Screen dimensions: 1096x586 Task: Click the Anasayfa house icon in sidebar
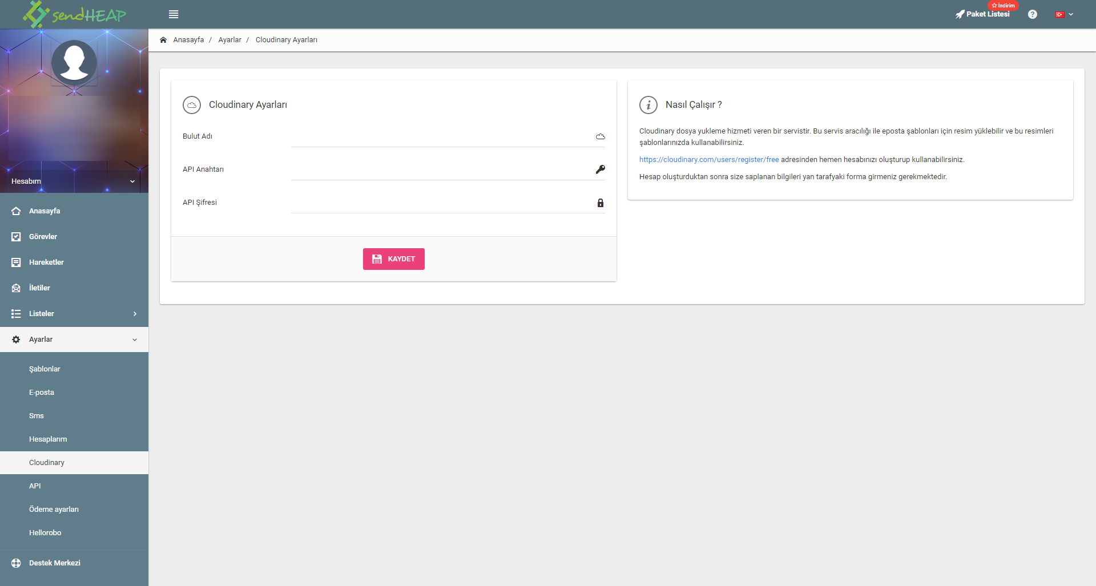pos(16,211)
